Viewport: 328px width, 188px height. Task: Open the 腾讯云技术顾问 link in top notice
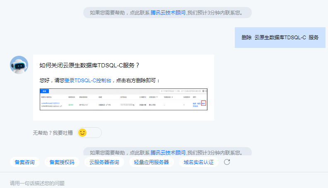click(168, 13)
